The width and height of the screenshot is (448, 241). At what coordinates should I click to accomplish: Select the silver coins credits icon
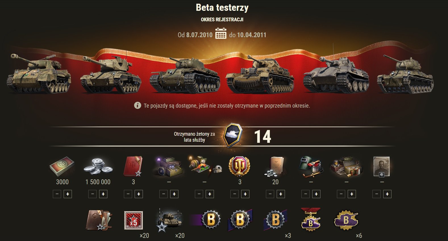[98, 167]
